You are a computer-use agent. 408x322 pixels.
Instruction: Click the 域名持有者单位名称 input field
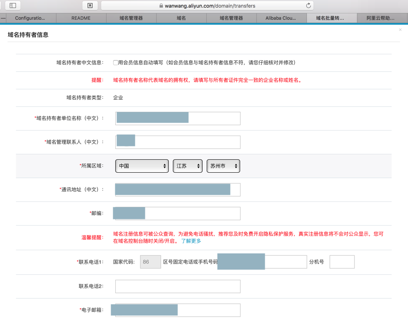point(178,118)
